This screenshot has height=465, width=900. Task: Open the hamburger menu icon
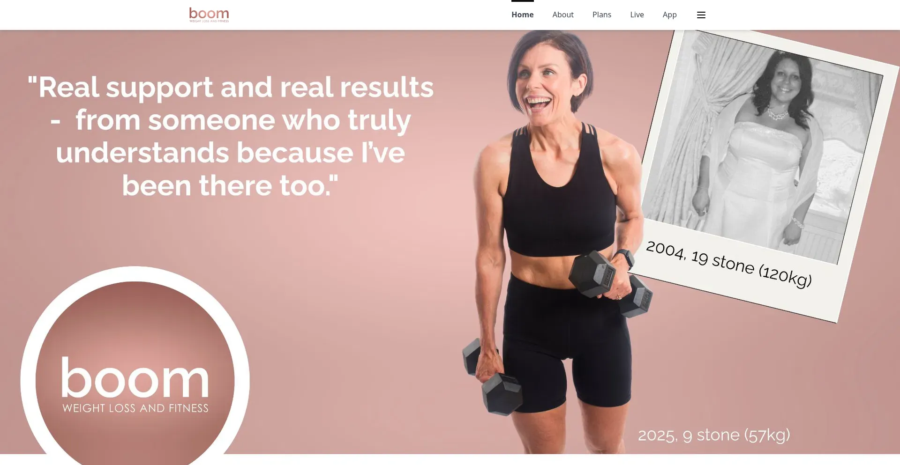701,15
